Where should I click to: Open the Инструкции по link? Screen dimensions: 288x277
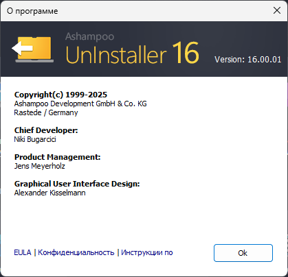147,252
